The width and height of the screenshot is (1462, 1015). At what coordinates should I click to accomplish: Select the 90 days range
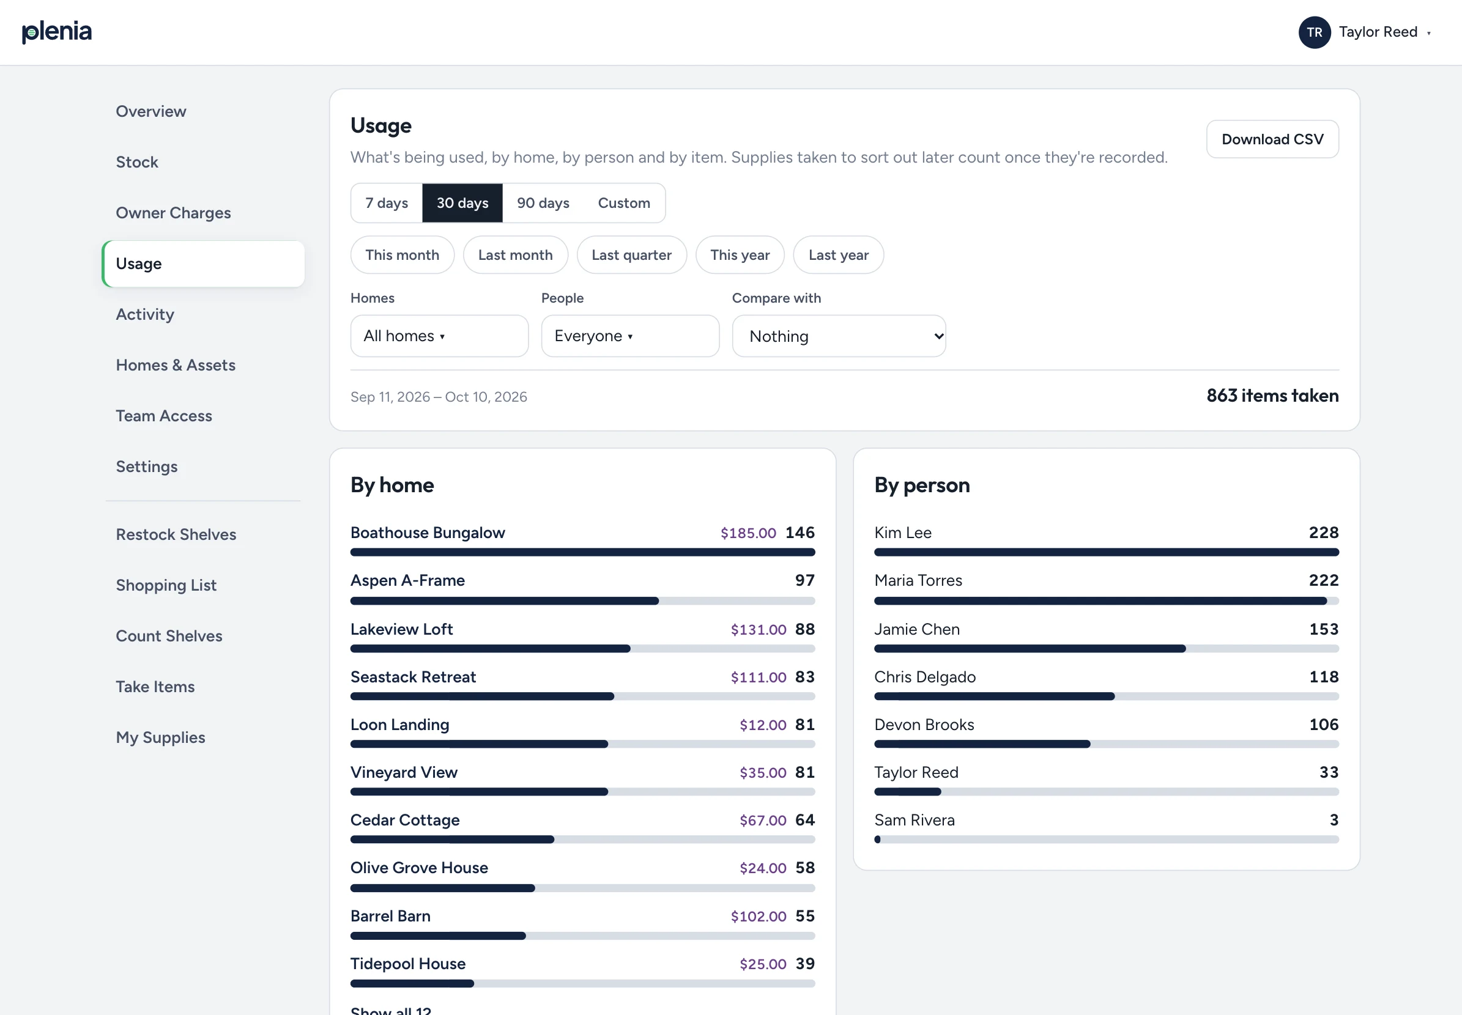[x=543, y=203]
